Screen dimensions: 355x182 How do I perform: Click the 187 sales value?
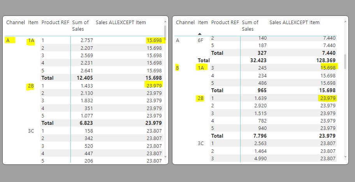[x=262, y=45]
